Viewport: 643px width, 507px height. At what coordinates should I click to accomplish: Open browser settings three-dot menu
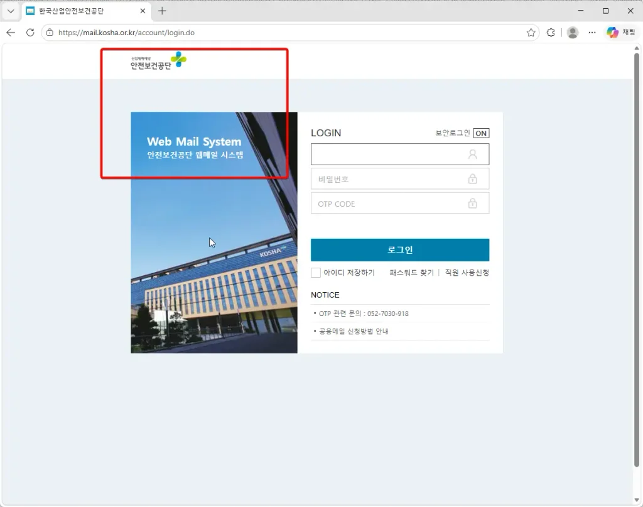pyautogui.click(x=592, y=33)
